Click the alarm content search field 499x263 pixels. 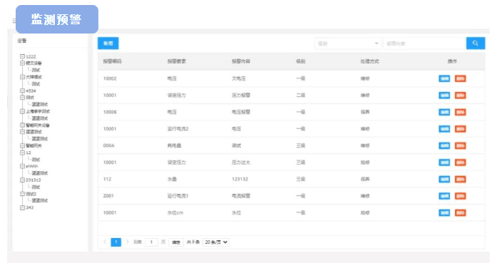(x=425, y=43)
